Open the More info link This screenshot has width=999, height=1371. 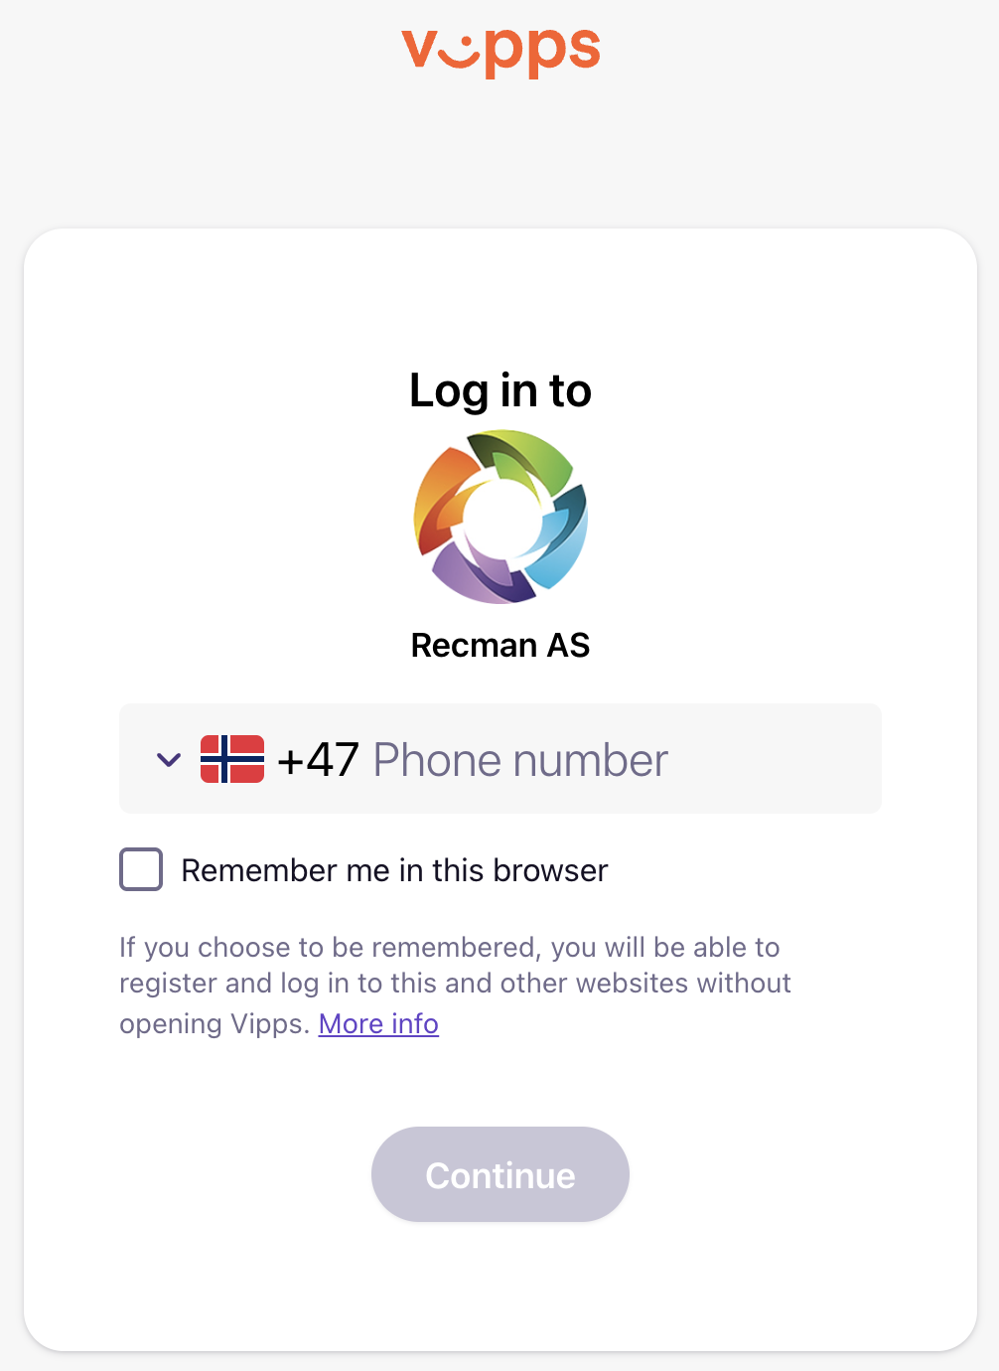(x=378, y=1023)
